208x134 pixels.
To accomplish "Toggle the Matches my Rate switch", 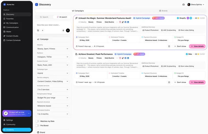I will (x=37, y=121).
